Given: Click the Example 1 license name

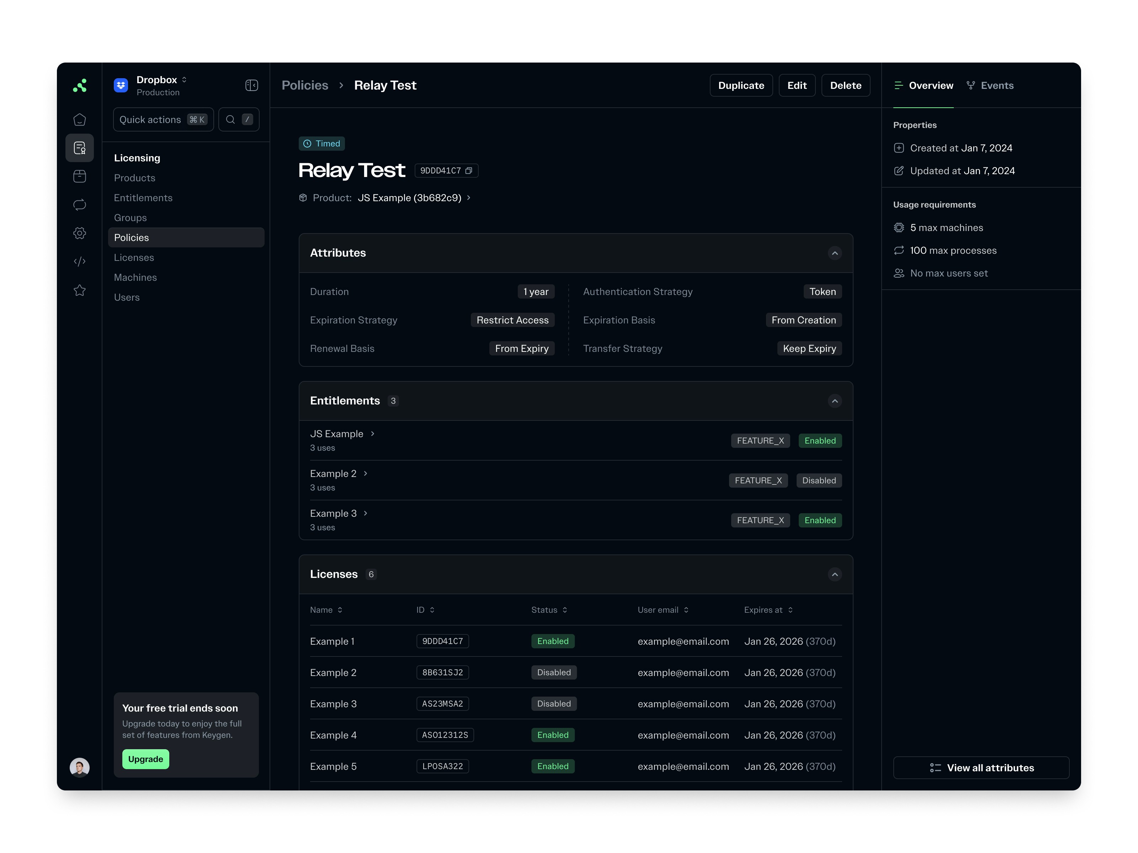Looking at the screenshot, I should (333, 641).
